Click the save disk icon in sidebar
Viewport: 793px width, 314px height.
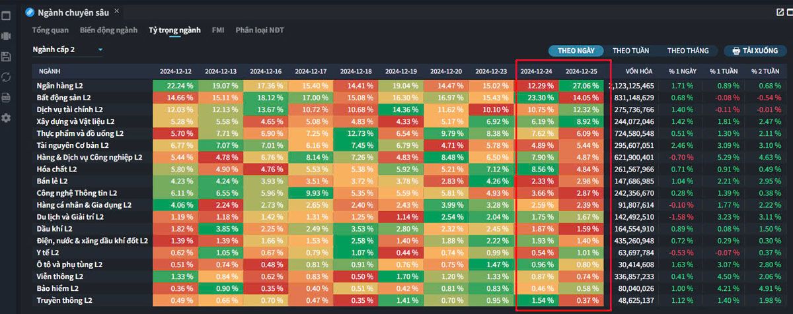point(7,57)
